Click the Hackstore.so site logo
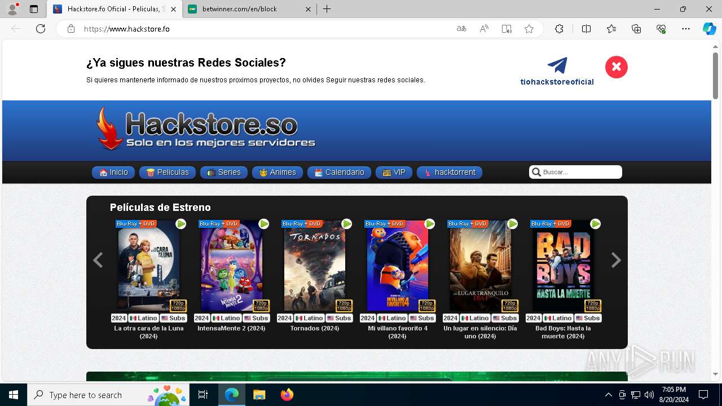 coord(205,129)
